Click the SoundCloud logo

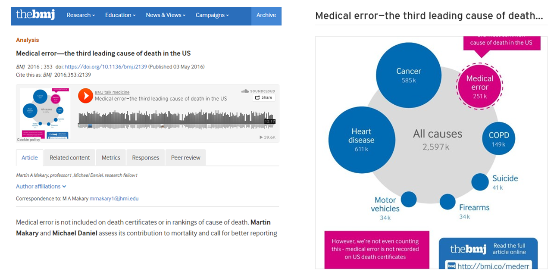258,91
